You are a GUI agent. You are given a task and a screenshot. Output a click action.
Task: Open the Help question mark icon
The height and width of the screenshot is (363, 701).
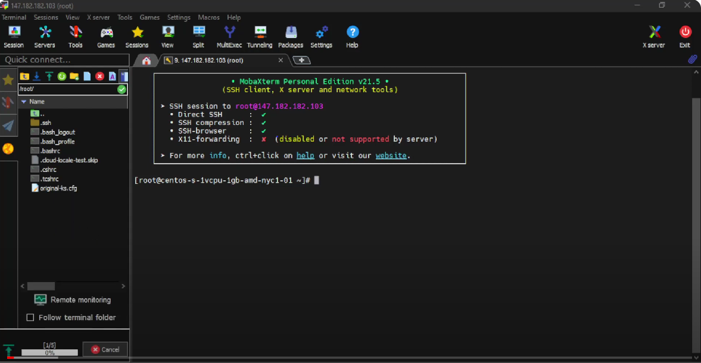click(353, 37)
